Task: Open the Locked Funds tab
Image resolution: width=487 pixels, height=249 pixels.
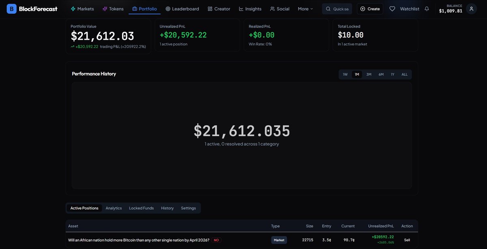Action: [x=141, y=208]
